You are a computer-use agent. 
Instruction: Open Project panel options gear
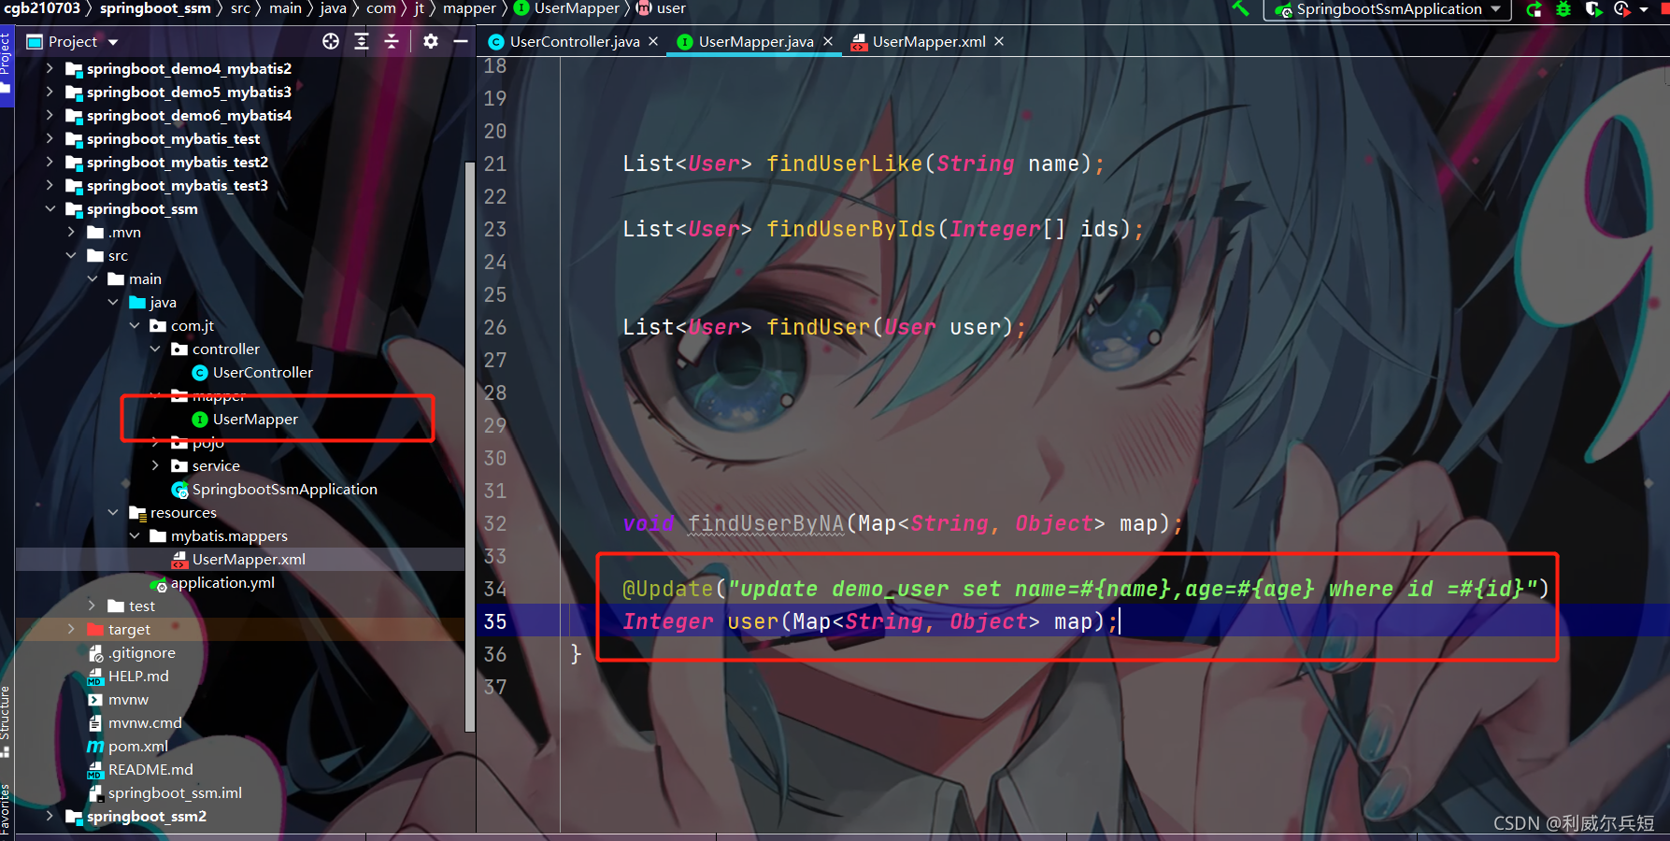(430, 41)
